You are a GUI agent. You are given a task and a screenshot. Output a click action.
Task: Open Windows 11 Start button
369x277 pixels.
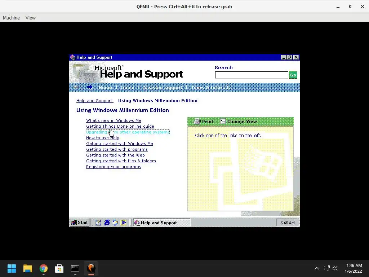point(12,268)
